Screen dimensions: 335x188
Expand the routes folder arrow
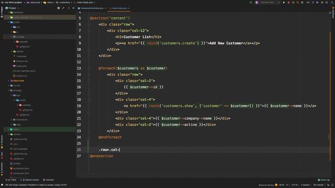click(9, 86)
